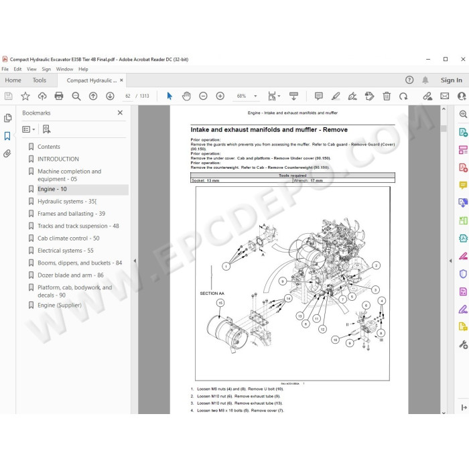Screen dimensions: 469x469
Task: Click the Sign In button
Action: coord(451,80)
